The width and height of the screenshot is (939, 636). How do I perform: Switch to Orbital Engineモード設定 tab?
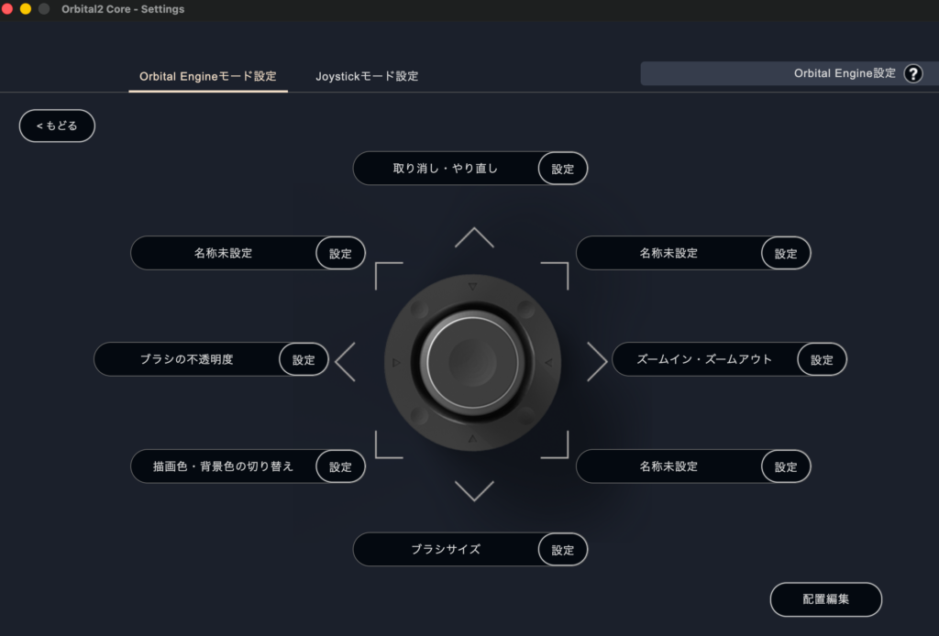tap(208, 77)
